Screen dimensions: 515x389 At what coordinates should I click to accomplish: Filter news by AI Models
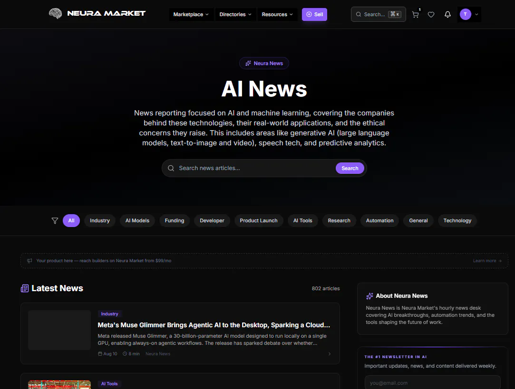point(137,221)
